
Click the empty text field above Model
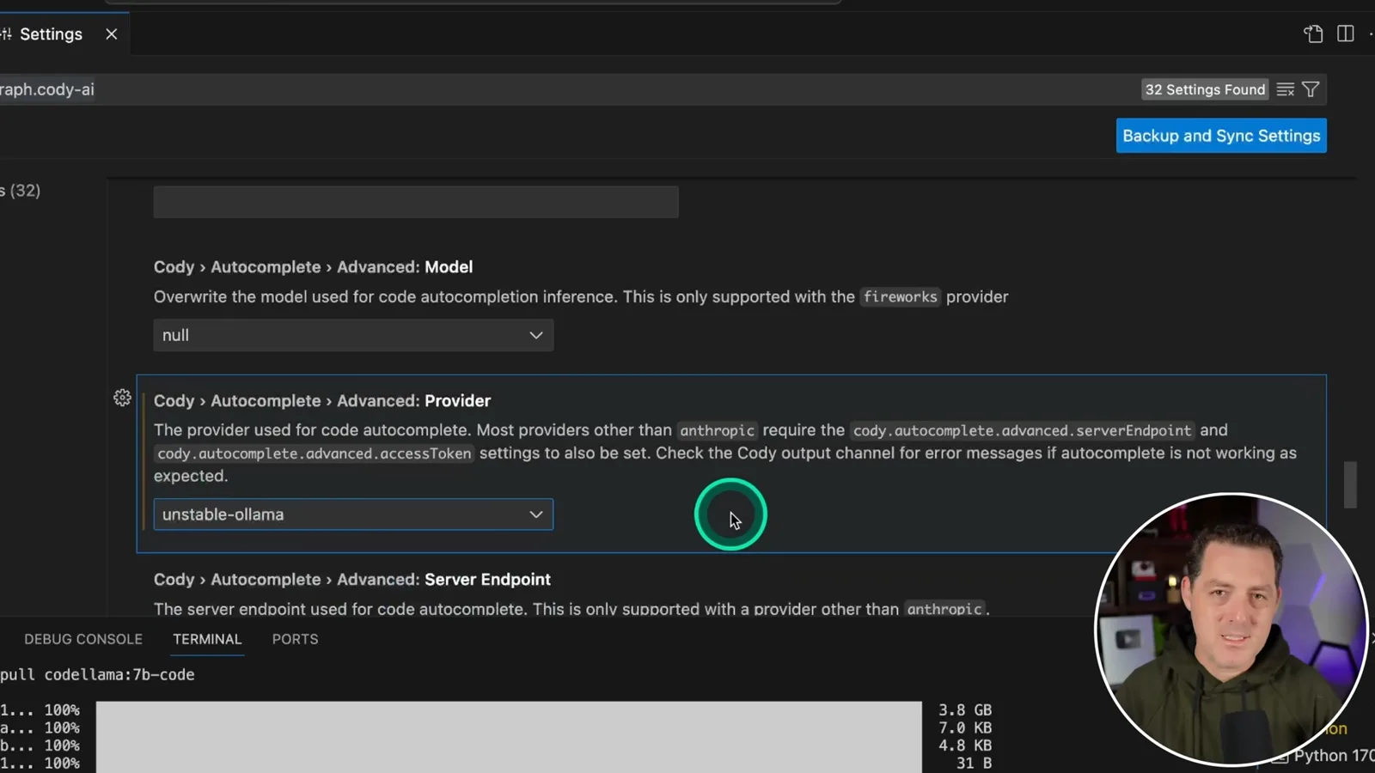point(416,202)
